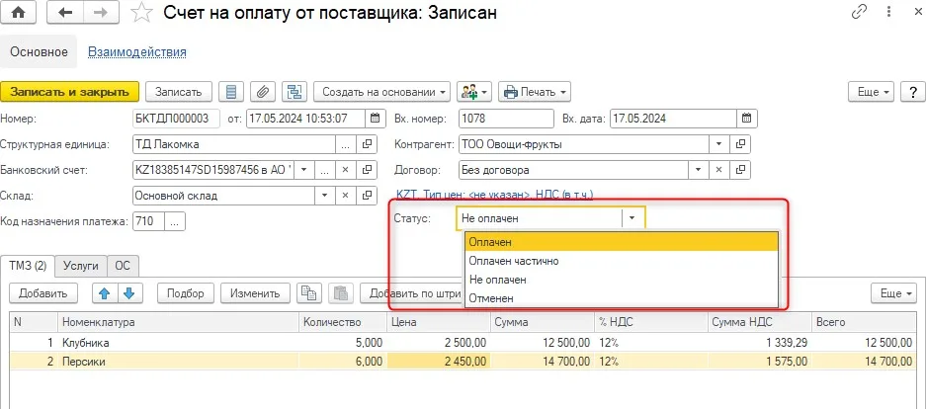Expand the Печать dropdown
The image size is (926, 409).
point(535,92)
